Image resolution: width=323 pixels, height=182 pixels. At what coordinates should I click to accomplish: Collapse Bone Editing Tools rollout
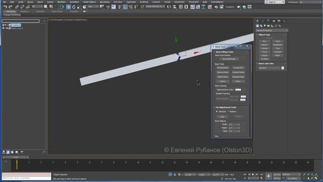(224, 52)
